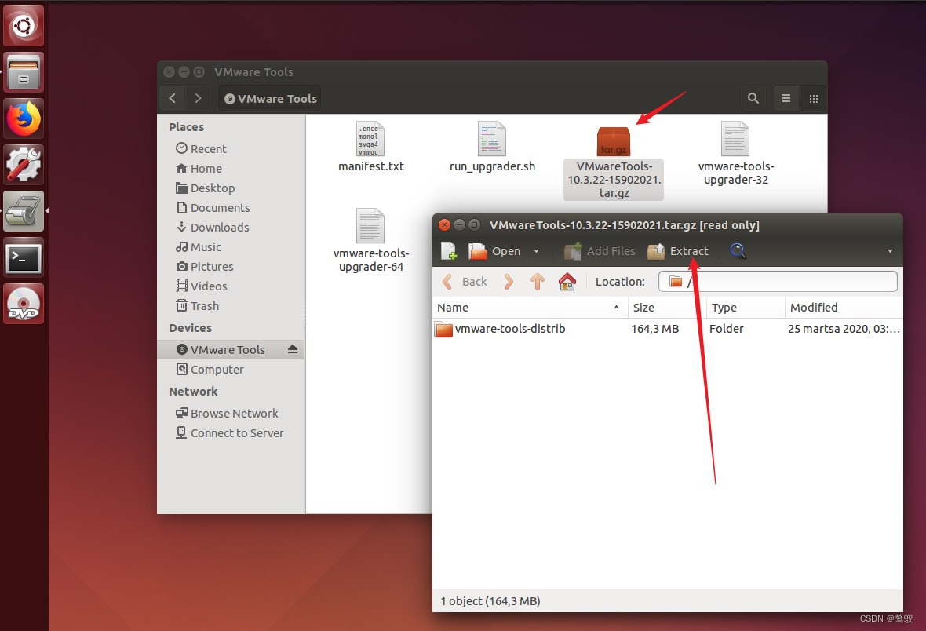Select run_upgrader.sh file icon
This screenshot has height=631, width=926.
click(x=492, y=147)
